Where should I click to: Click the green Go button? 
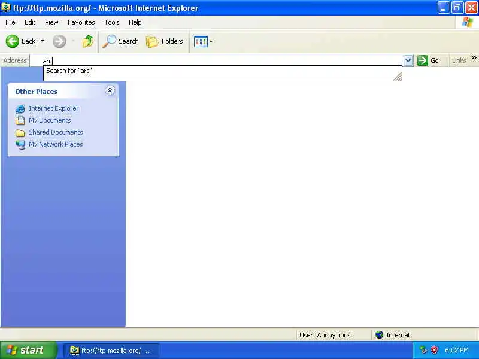(428, 60)
